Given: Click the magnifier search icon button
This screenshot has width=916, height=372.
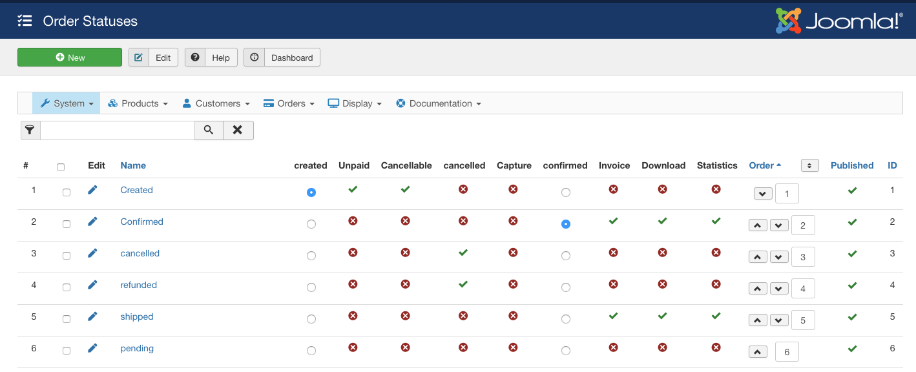Looking at the screenshot, I should [209, 130].
